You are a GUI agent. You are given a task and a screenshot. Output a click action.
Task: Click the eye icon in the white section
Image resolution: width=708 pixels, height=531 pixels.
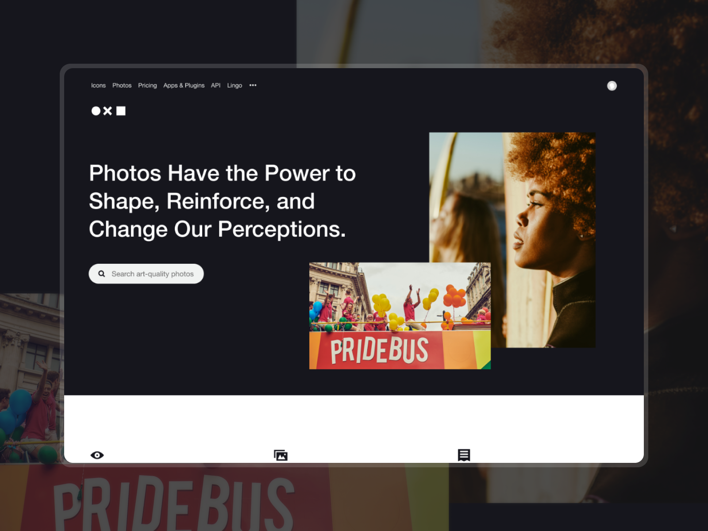(x=97, y=455)
